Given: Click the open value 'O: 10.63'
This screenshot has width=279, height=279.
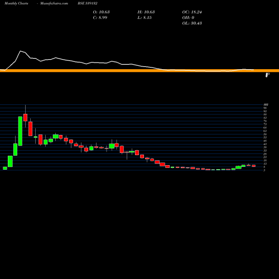Looking at the screenshot, I should coord(101,12).
